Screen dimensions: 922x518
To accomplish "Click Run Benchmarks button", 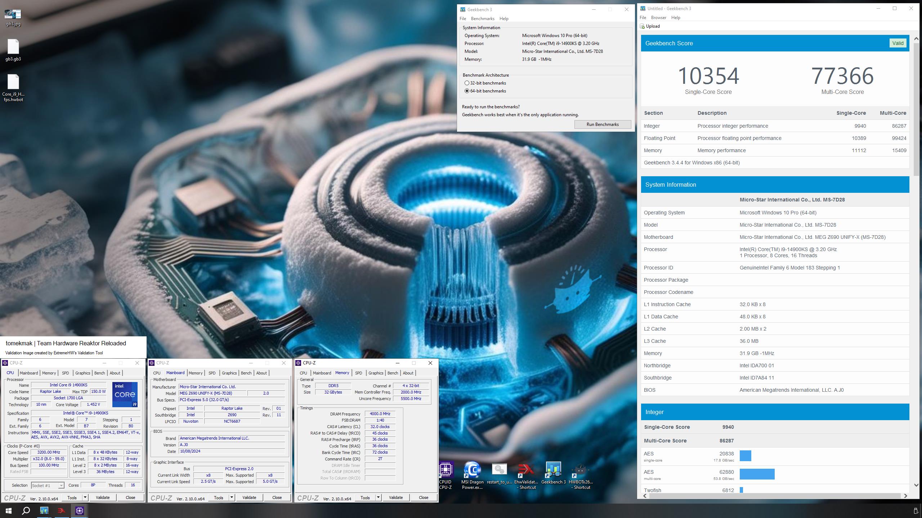I will pos(603,124).
